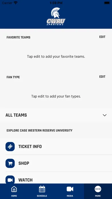Go to the MEDIA tab label
Image resolution: width=112 pixels, height=199 pixels.
(70, 196)
